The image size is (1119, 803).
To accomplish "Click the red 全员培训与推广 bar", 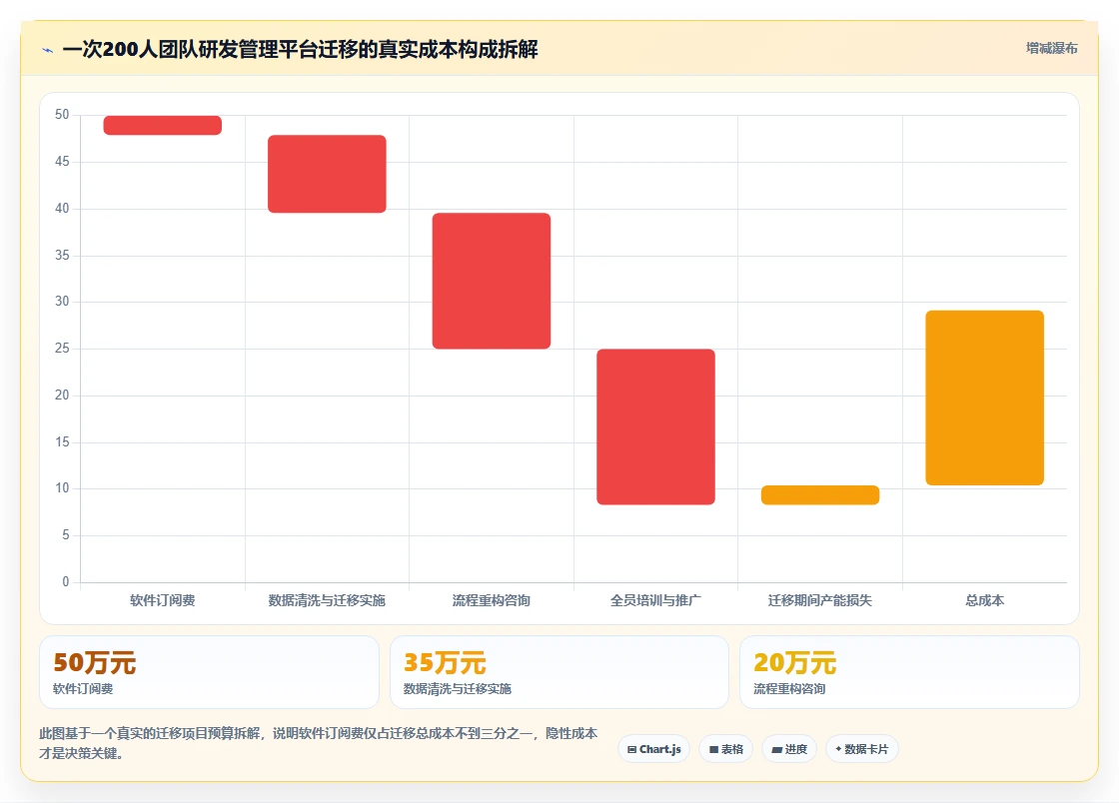I will [655, 427].
